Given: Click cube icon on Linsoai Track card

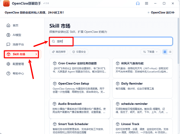Looking at the screenshot, I should (x=118, y=124).
